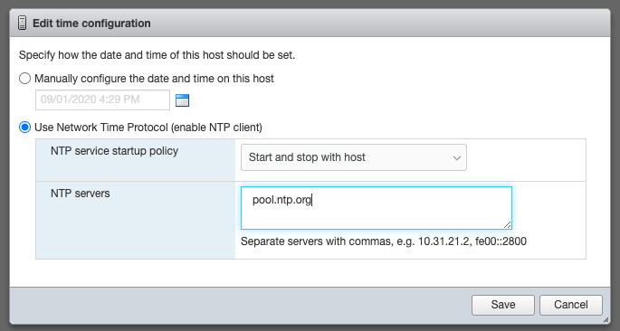The image size is (620, 331).
Task: Save the time configuration
Action: [x=503, y=305]
